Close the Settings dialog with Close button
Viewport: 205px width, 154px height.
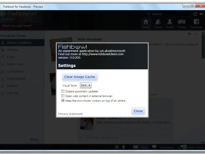click(138, 111)
